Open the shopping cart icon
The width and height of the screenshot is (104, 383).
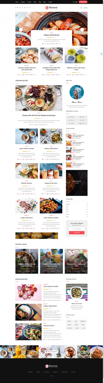click(84, 8)
